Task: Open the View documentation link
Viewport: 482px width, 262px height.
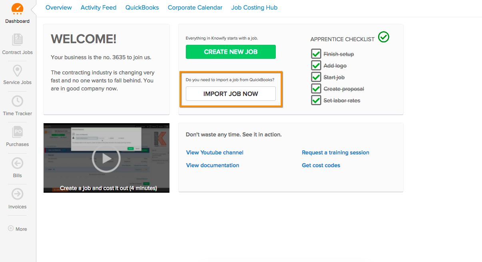Action: pyautogui.click(x=213, y=165)
